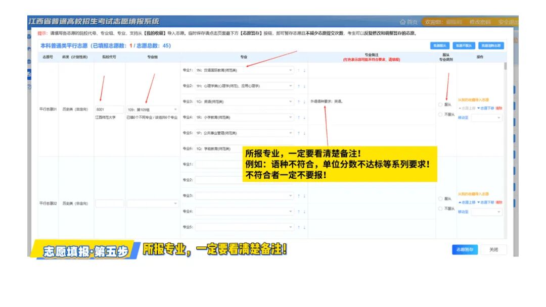The height and width of the screenshot is (307, 546).
Task: Select the 服从 radio button for 平行志愿02
Action: [440, 198]
